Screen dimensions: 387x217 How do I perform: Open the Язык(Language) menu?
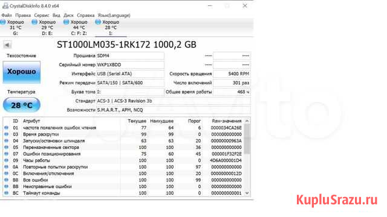click(x=114, y=15)
